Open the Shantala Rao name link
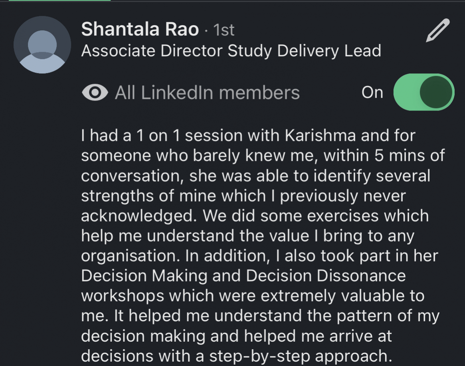 pos(140,30)
